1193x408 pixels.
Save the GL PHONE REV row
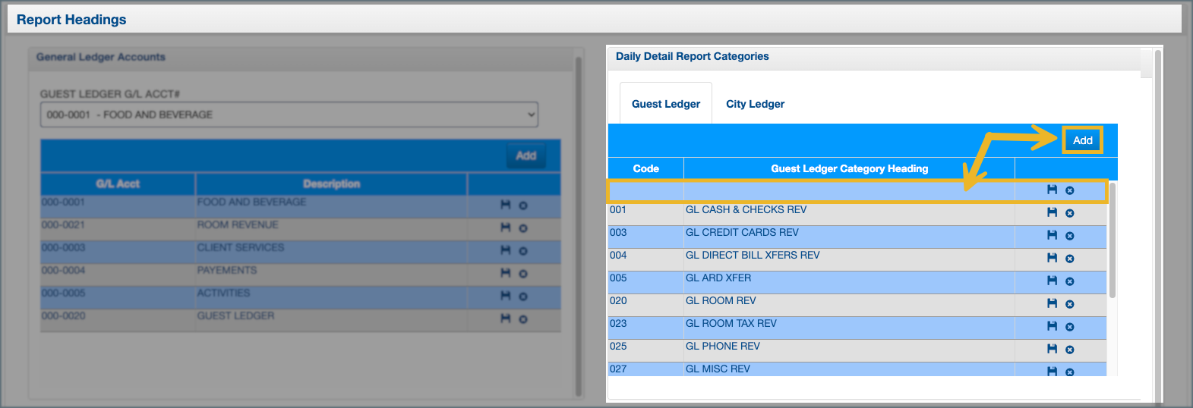1052,349
